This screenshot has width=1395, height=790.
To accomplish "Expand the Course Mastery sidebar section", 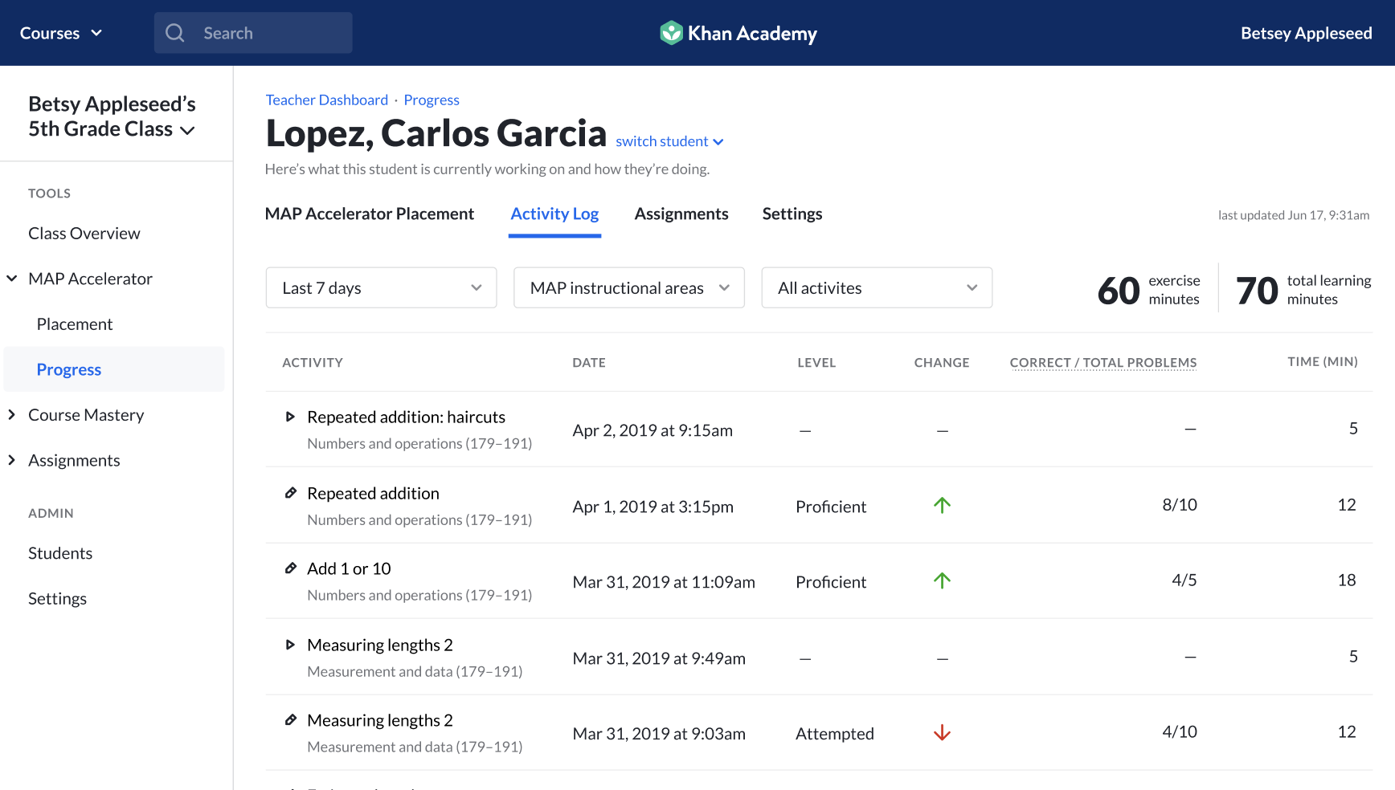I will point(12,415).
